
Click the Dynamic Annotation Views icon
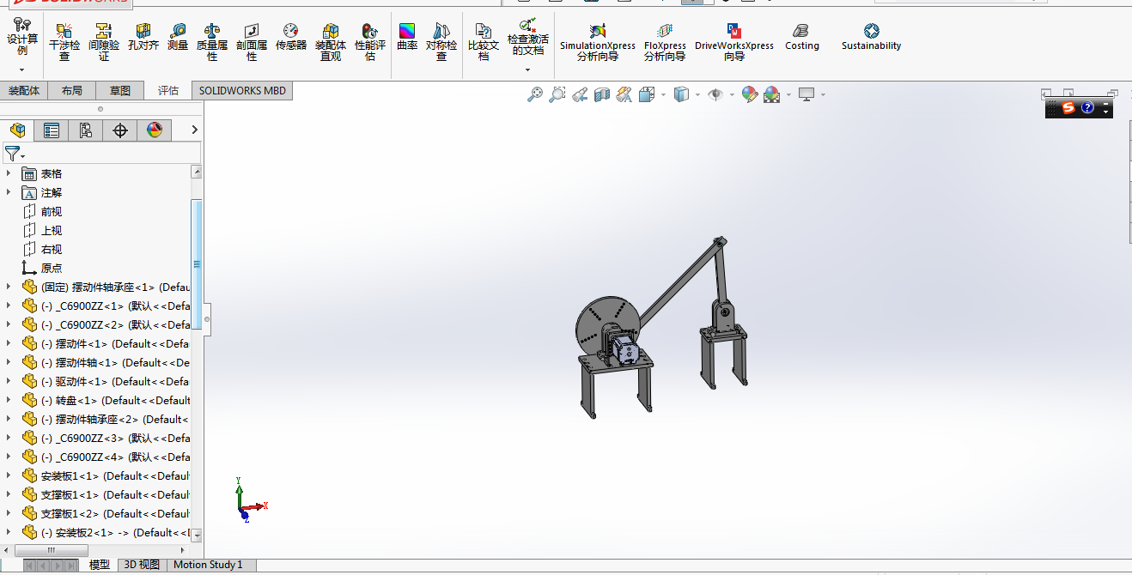point(624,94)
